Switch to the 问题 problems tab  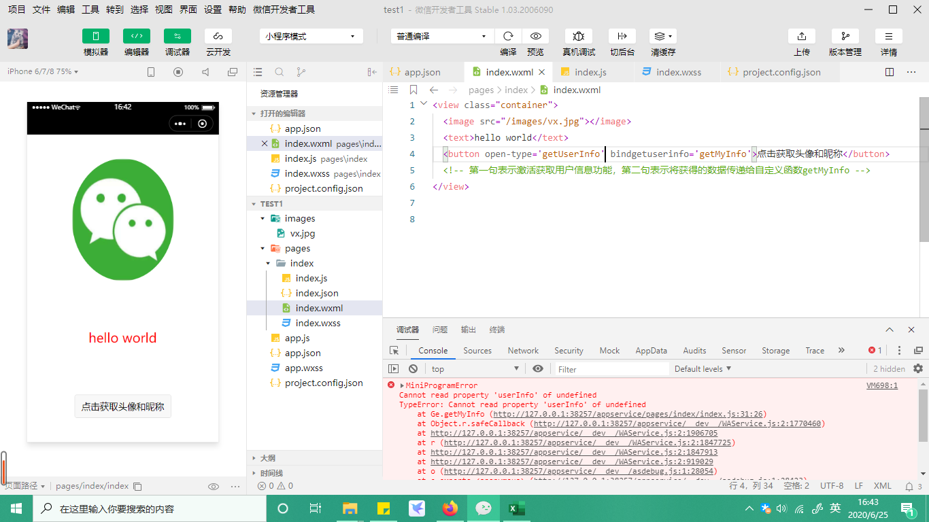[x=440, y=330]
